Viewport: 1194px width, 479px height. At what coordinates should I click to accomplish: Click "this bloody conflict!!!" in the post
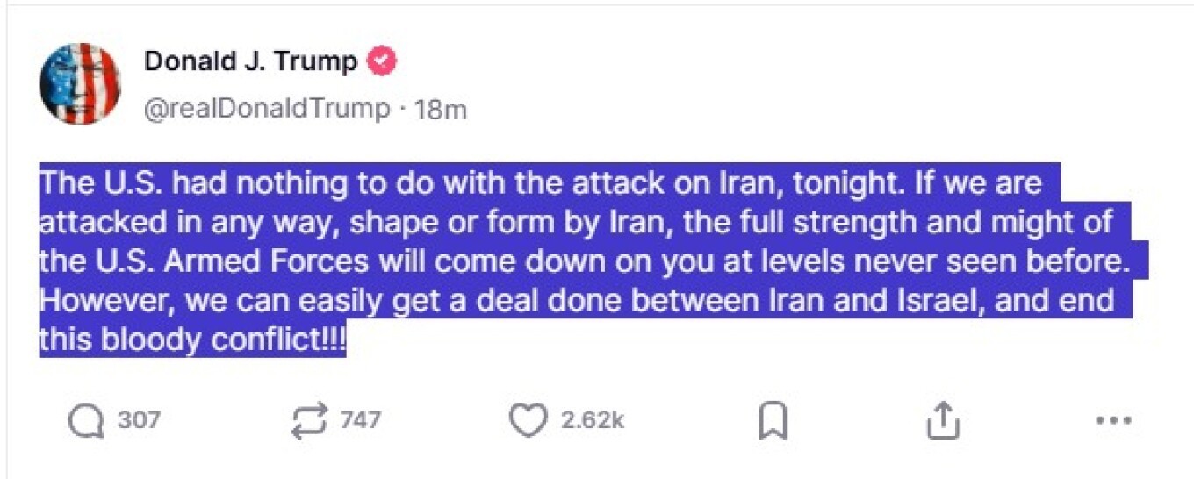point(192,340)
